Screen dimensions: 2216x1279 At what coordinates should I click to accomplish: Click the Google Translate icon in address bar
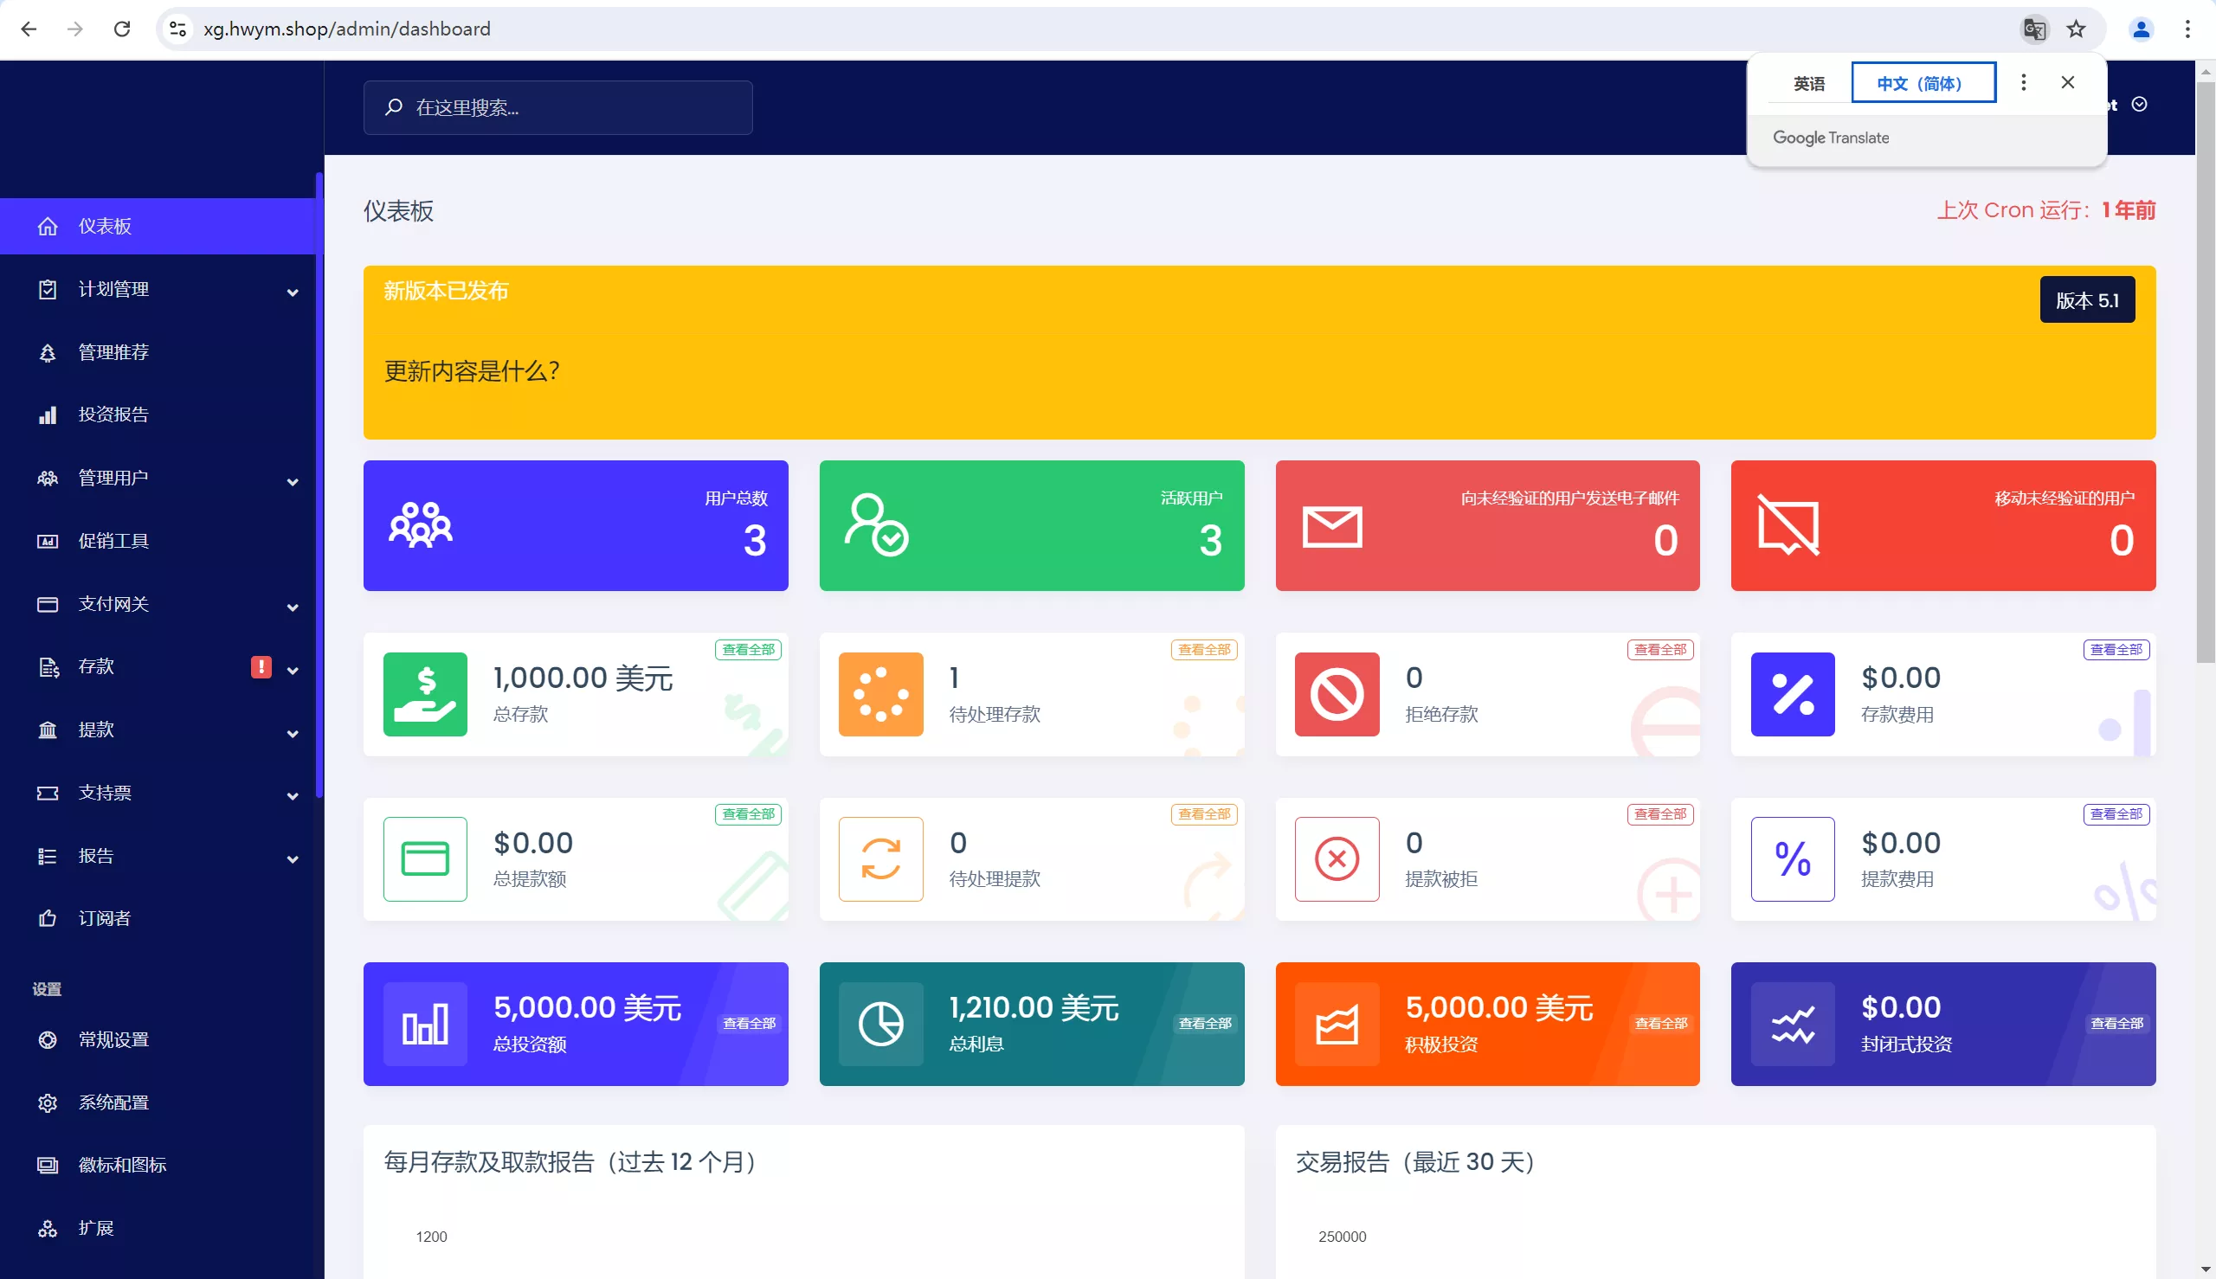(2034, 29)
